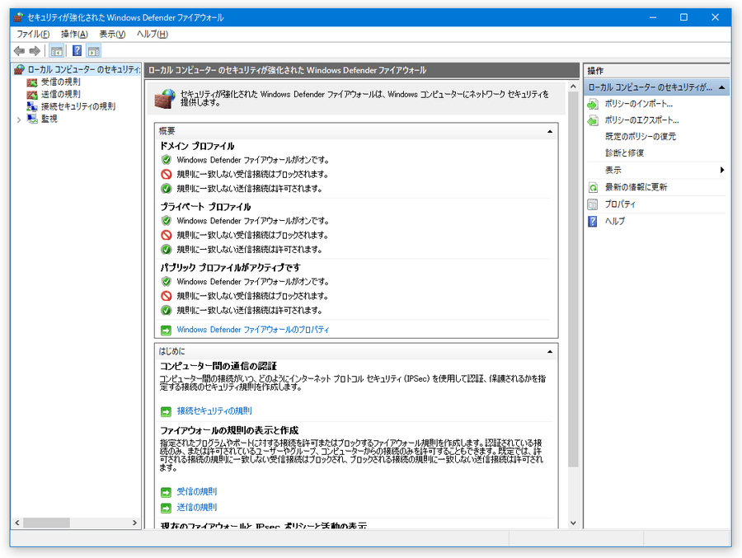Image resolution: width=742 pixels, height=558 pixels.
Task: Maximize the firewall window
Action: tap(683, 17)
